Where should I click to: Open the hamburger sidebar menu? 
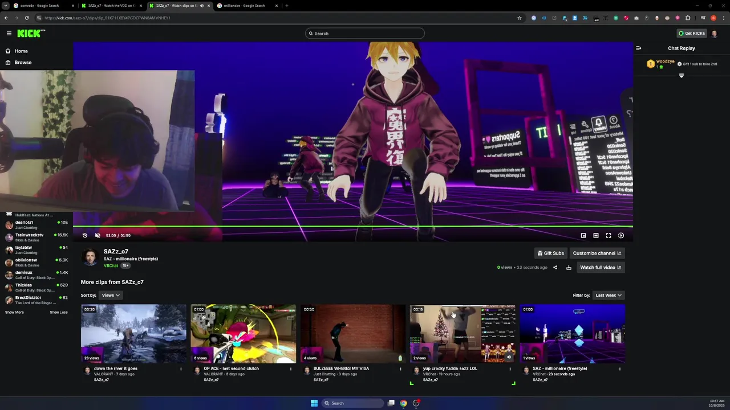9,34
